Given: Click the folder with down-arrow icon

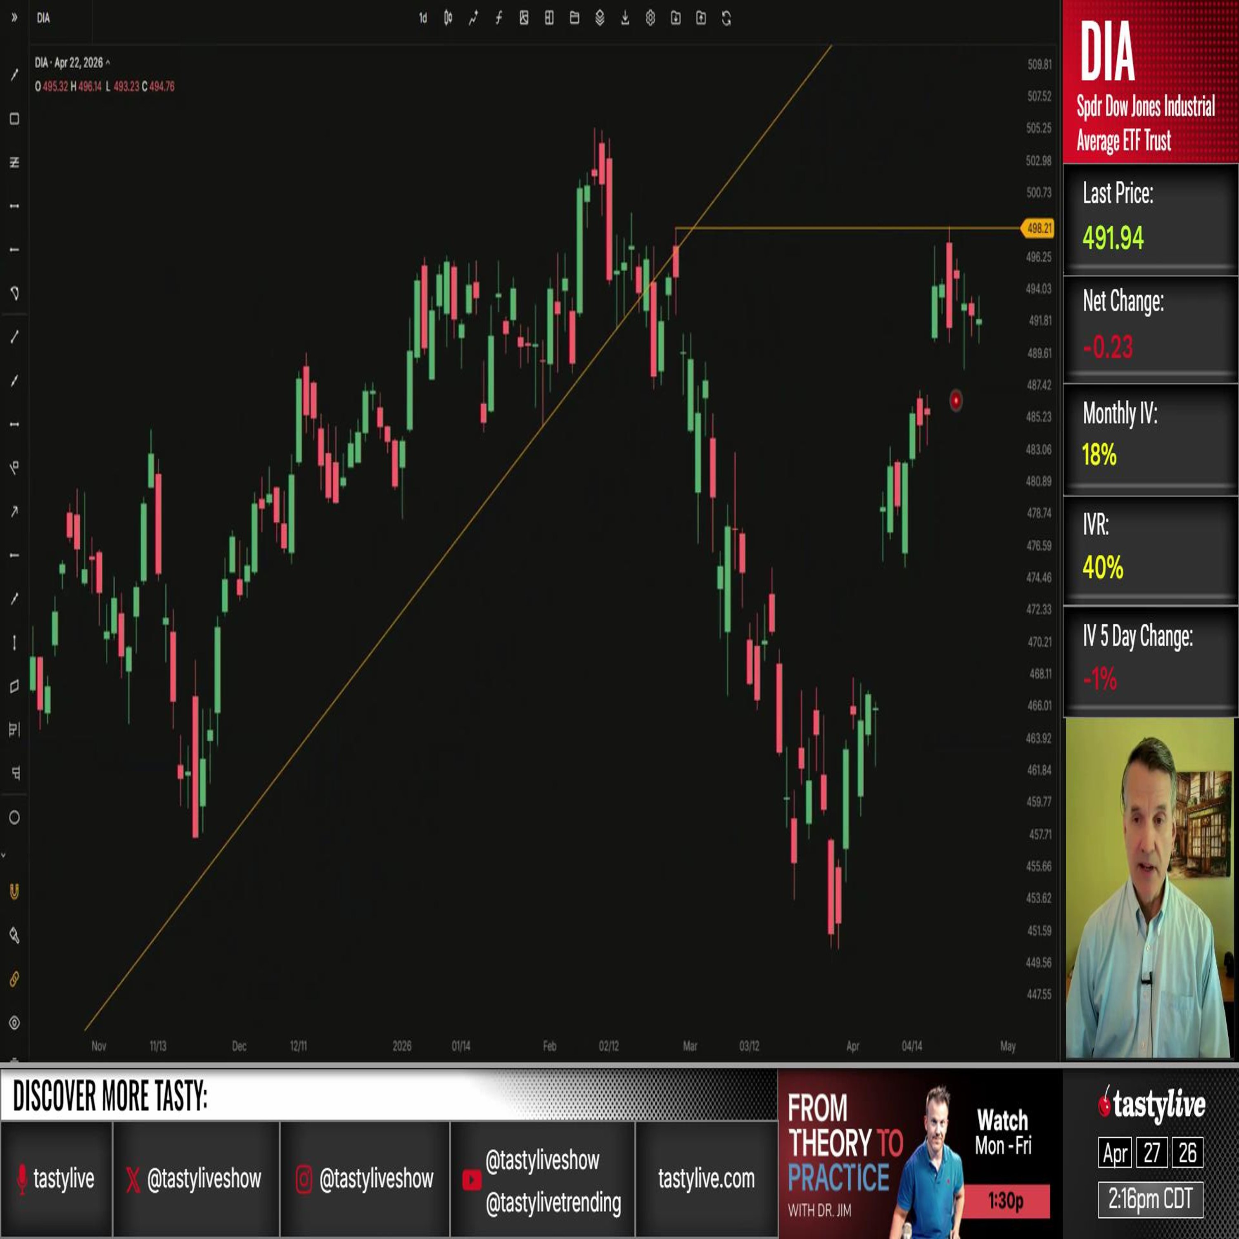Looking at the screenshot, I should tap(676, 19).
